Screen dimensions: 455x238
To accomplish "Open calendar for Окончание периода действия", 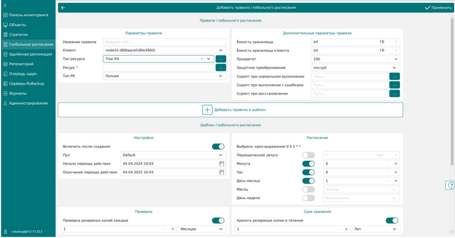I will [222, 172].
